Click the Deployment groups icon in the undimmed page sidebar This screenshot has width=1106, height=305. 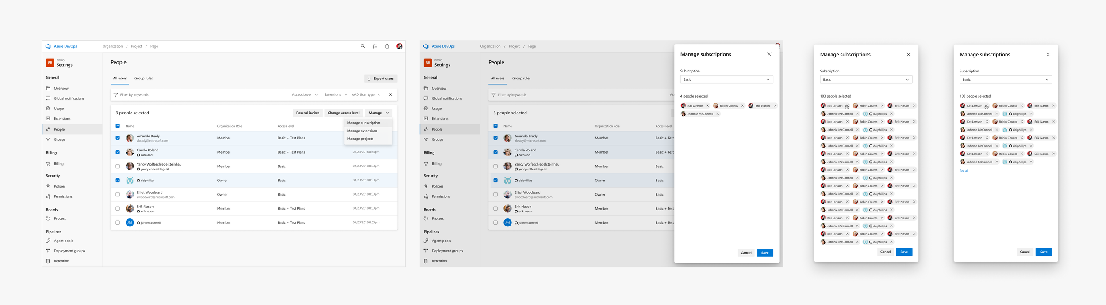click(x=48, y=251)
